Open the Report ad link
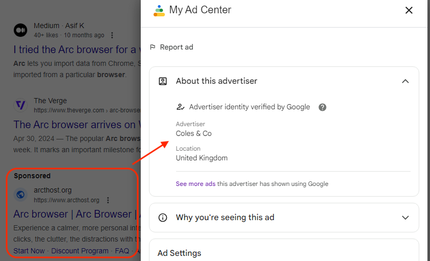Image resolution: width=430 pixels, height=261 pixels. 177,48
